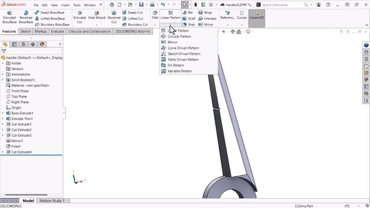
Task: Open the Hole Wizard tool
Action: (x=97, y=16)
